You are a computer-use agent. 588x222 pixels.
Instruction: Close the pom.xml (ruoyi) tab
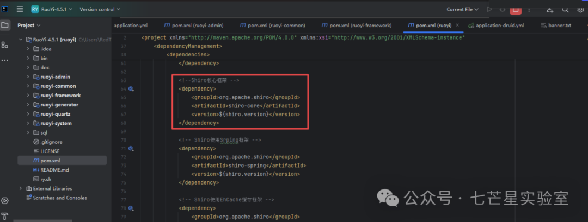(x=457, y=26)
